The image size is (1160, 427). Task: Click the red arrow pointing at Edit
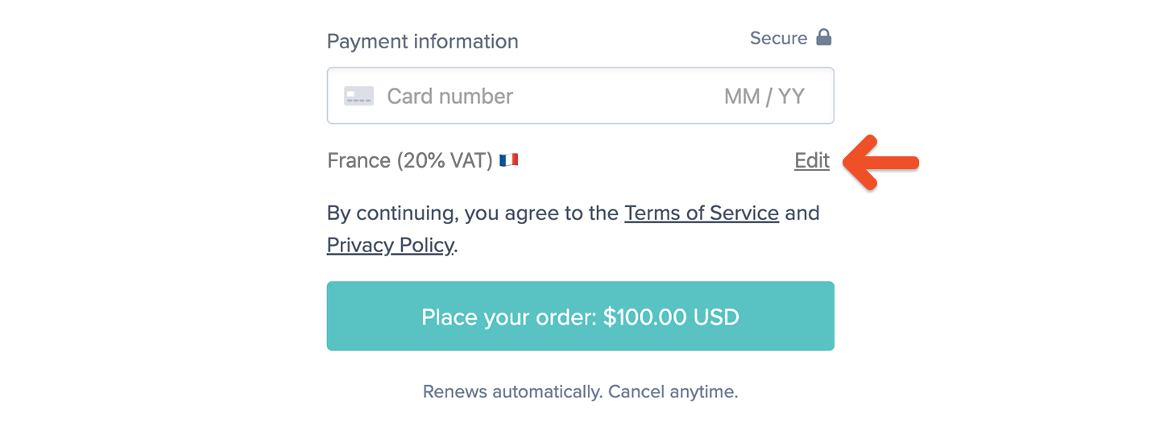tap(880, 162)
